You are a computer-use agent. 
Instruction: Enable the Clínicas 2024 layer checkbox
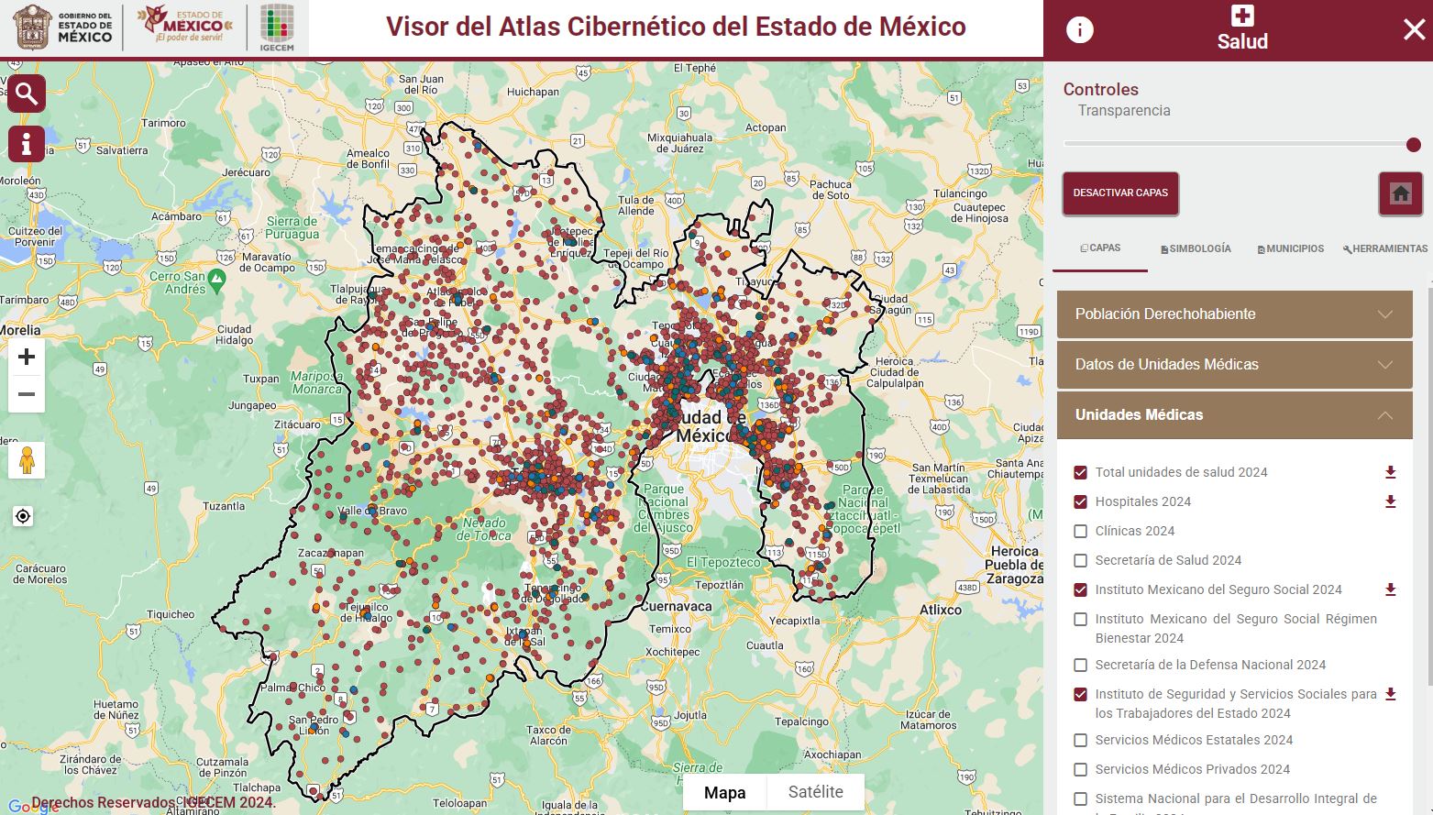point(1080,531)
